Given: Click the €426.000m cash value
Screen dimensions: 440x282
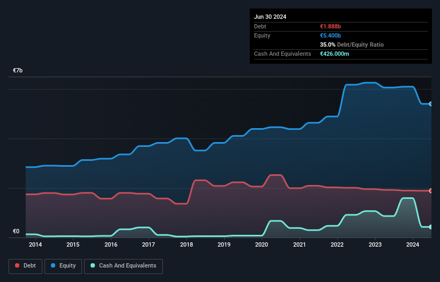Looking at the screenshot, I should click(x=334, y=54).
